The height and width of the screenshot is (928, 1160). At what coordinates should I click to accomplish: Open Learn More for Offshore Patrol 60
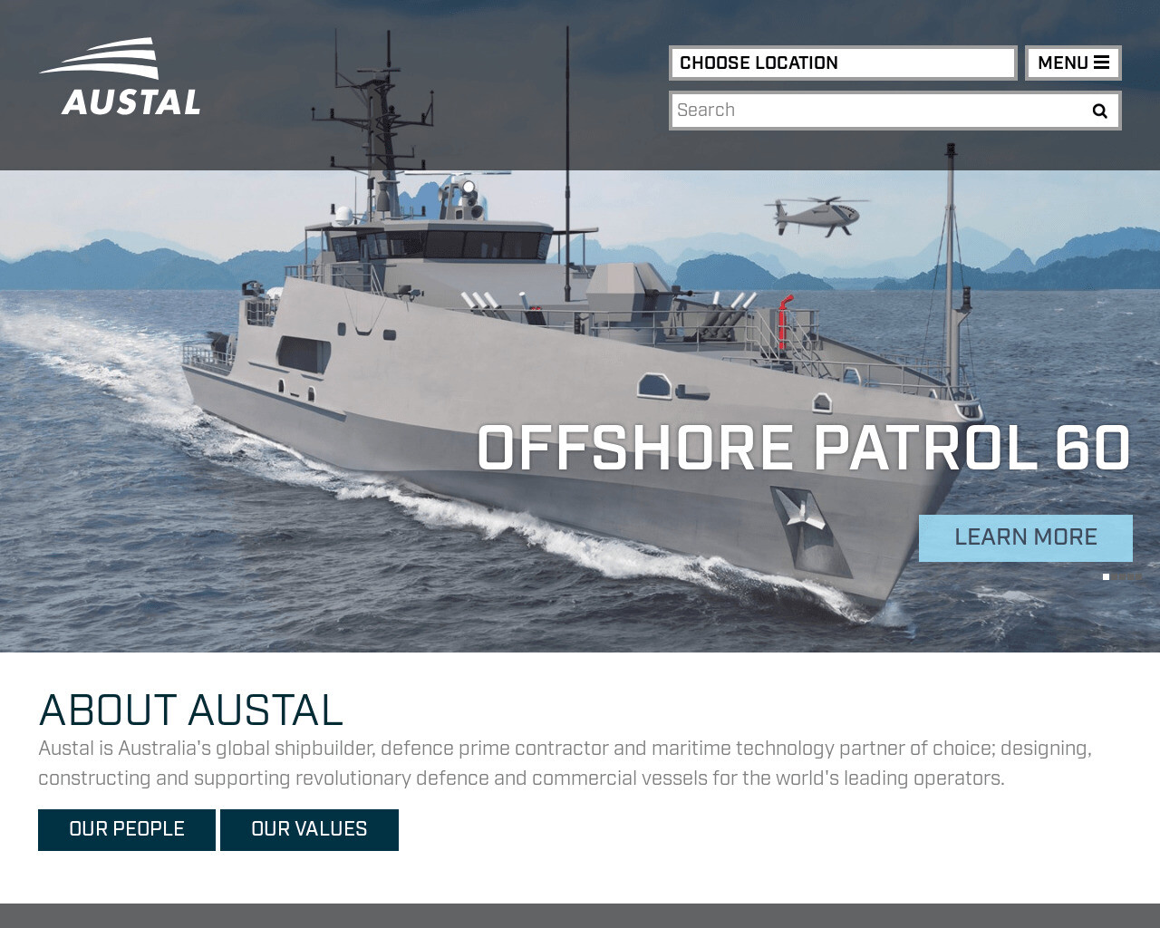pyautogui.click(x=1026, y=537)
